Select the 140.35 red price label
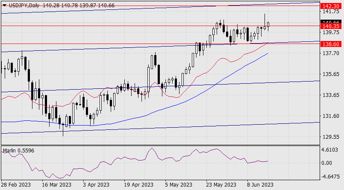Image resolution: width=344 pixels, height=190 pixels. coord(331,26)
